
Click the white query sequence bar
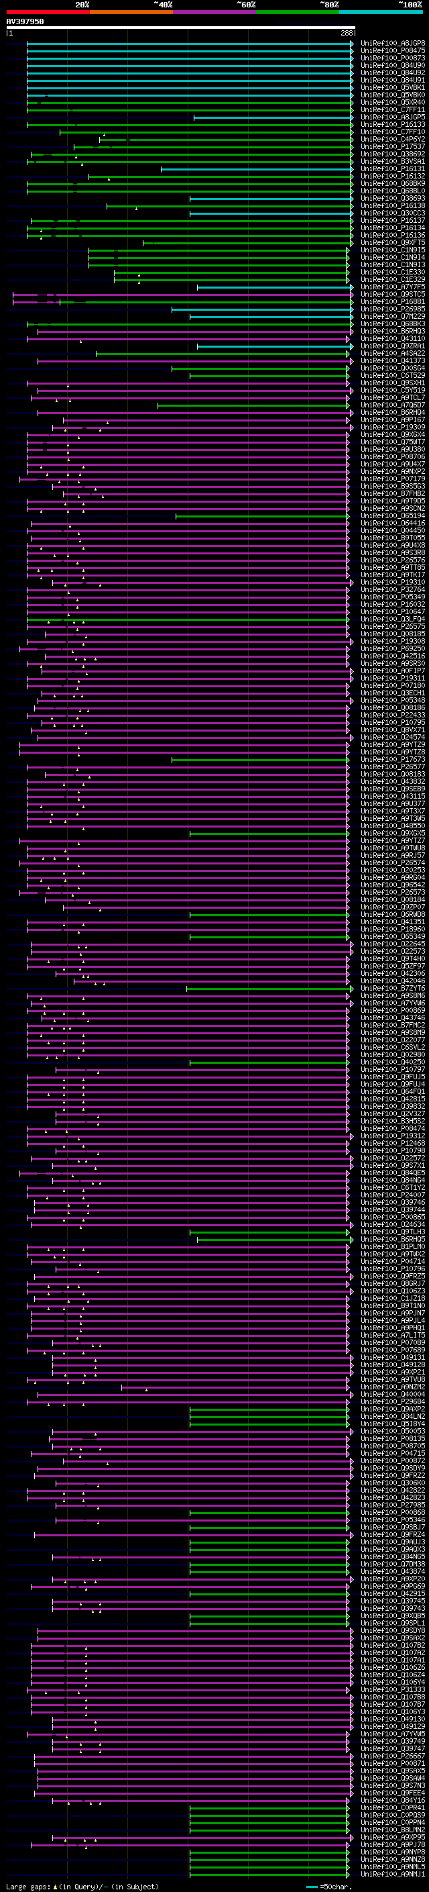coord(180,28)
